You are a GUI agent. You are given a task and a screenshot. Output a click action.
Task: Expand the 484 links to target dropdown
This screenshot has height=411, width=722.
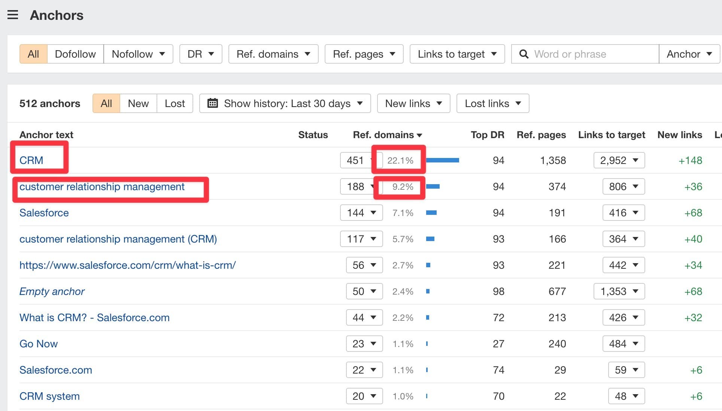(x=624, y=344)
